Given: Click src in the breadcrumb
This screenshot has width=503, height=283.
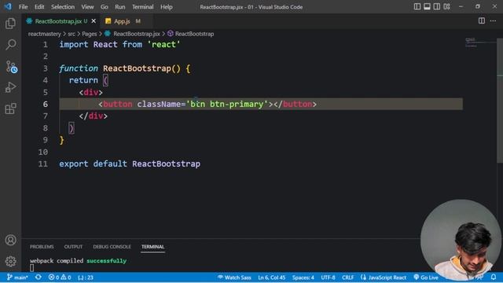Looking at the screenshot, I should (x=72, y=34).
